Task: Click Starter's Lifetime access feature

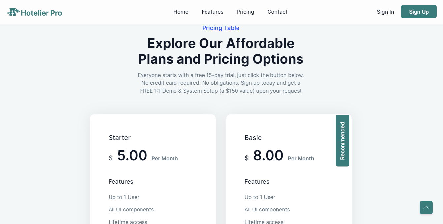Action: point(128,222)
